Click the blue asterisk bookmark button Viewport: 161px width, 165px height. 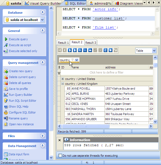[111, 50]
